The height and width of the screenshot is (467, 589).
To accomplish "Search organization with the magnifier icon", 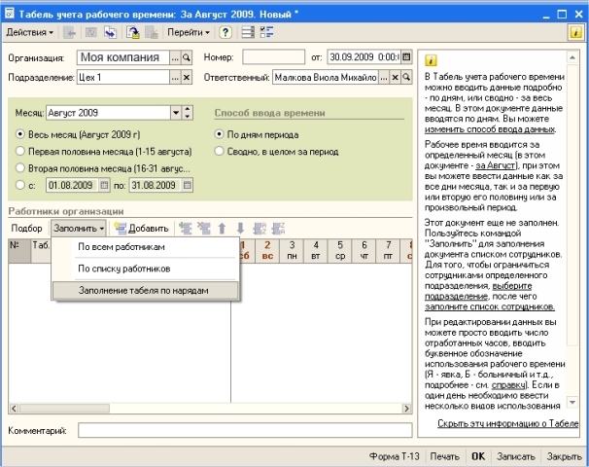I will pos(187,57).
